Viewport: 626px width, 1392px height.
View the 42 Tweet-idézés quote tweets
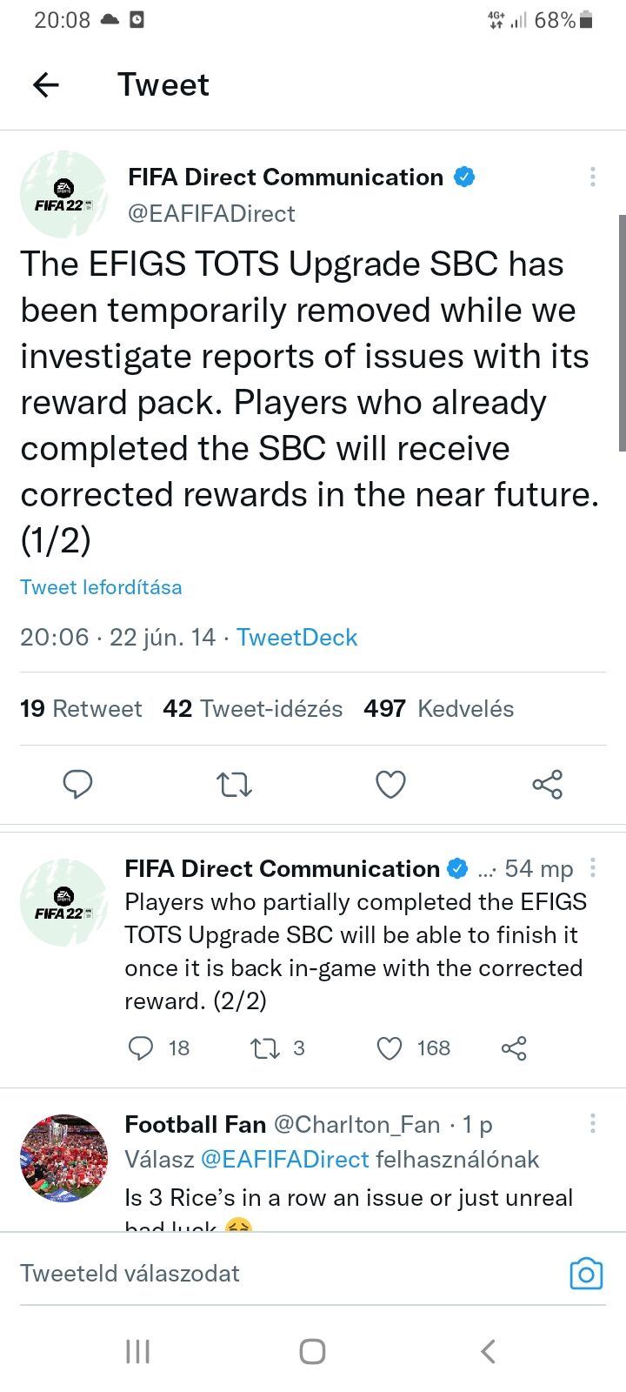(252, 709)
